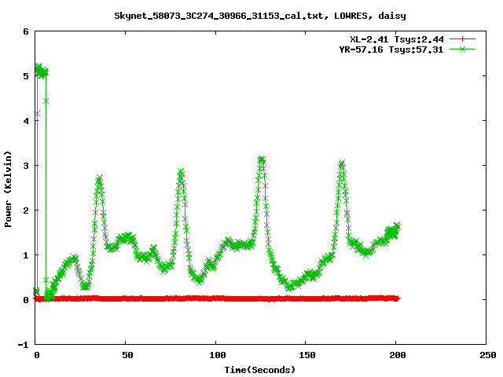Click y-axis tick label 1

click(x=26, y=255)
